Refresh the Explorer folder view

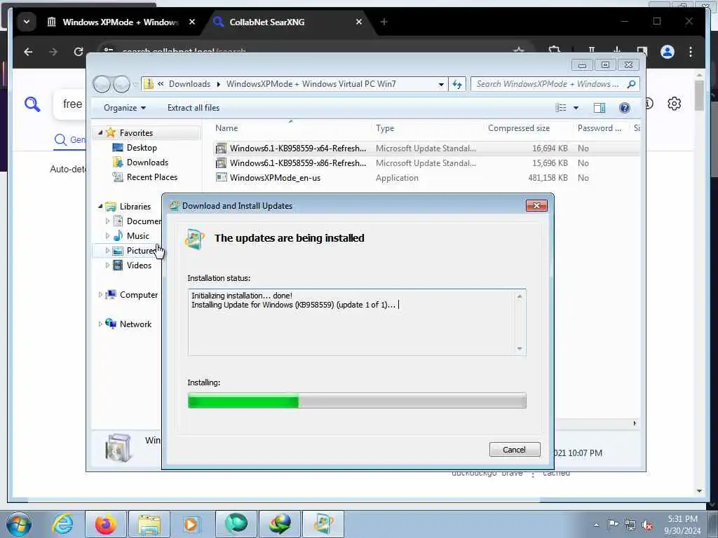[x=457, y=84]
